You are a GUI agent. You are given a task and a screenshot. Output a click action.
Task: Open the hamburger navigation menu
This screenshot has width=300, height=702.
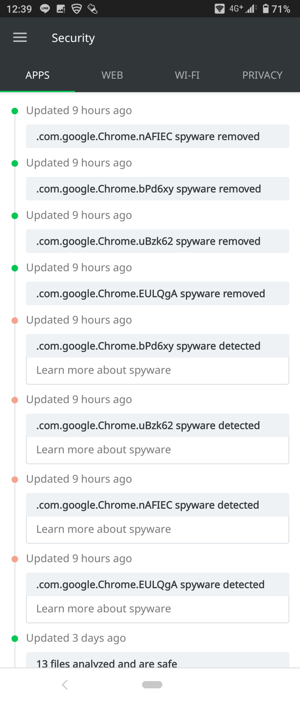point(20,38)
